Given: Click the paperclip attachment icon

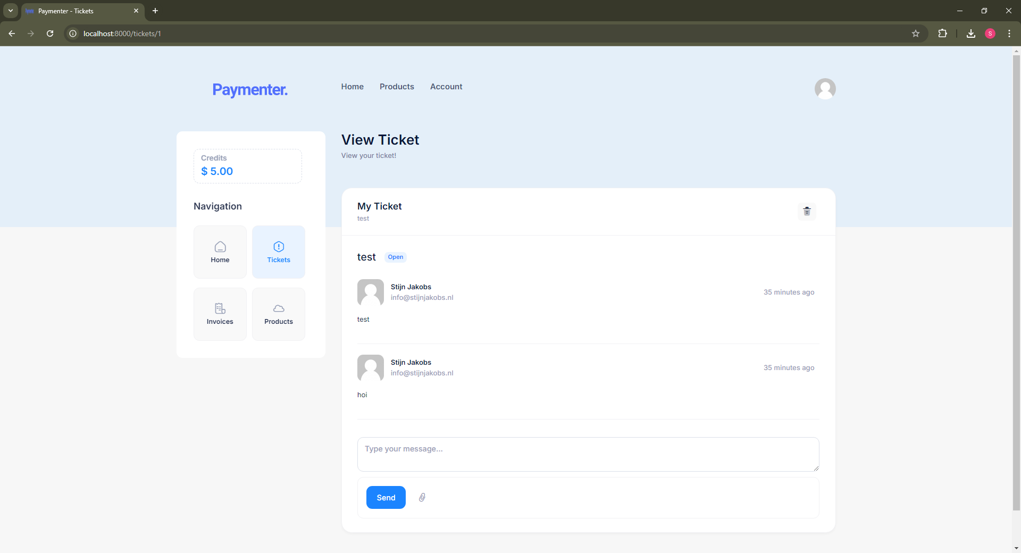Looking at the screenshot, I should 422,497.
